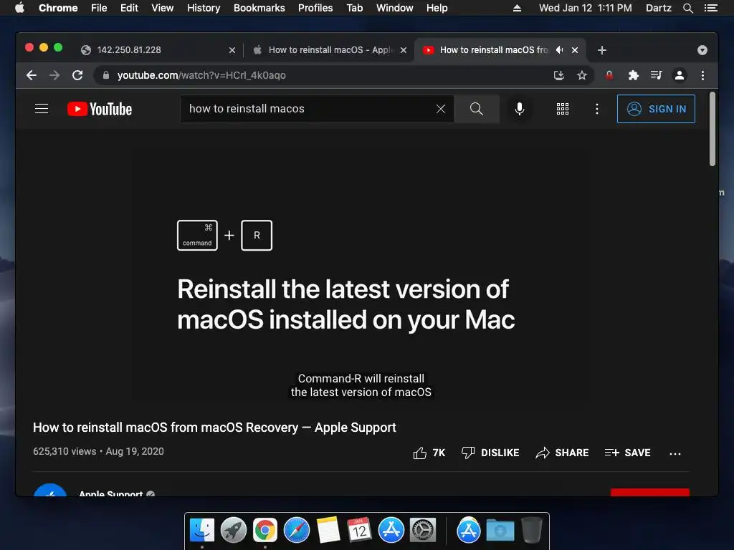Viewport: 734px width, 550px height.
Task: Start voice search with microphone icon
Action: point(519,109)
